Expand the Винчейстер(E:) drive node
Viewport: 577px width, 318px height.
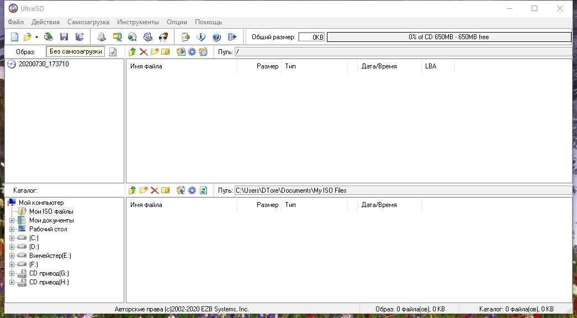pos(12,256)
